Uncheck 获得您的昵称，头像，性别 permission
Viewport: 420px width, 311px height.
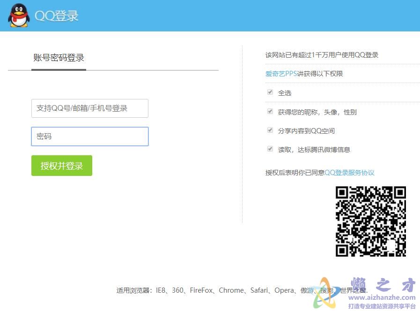pos(270,111)
